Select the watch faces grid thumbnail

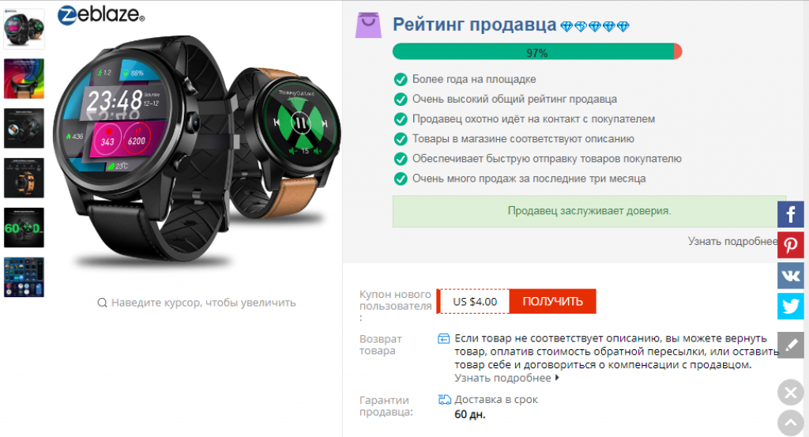[x=24, y=277]
